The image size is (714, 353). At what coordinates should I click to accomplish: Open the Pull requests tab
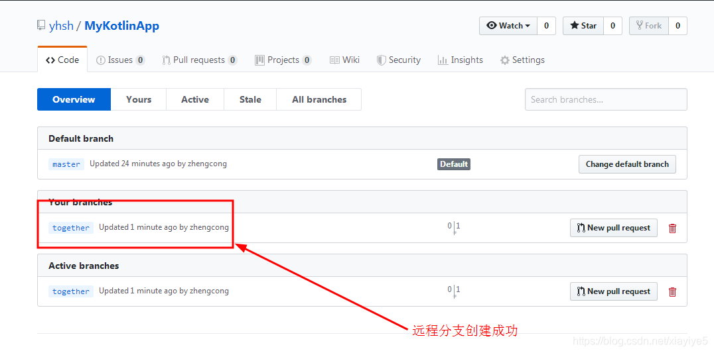pos(200,60)
